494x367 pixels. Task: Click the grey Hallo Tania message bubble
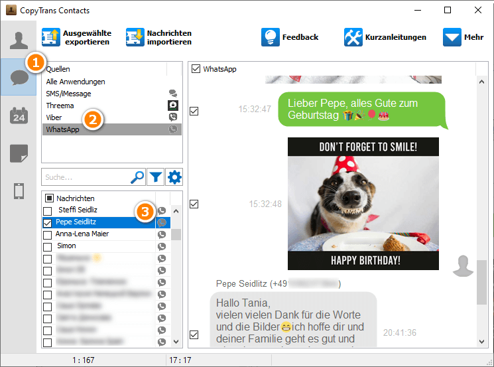(293, 319)
